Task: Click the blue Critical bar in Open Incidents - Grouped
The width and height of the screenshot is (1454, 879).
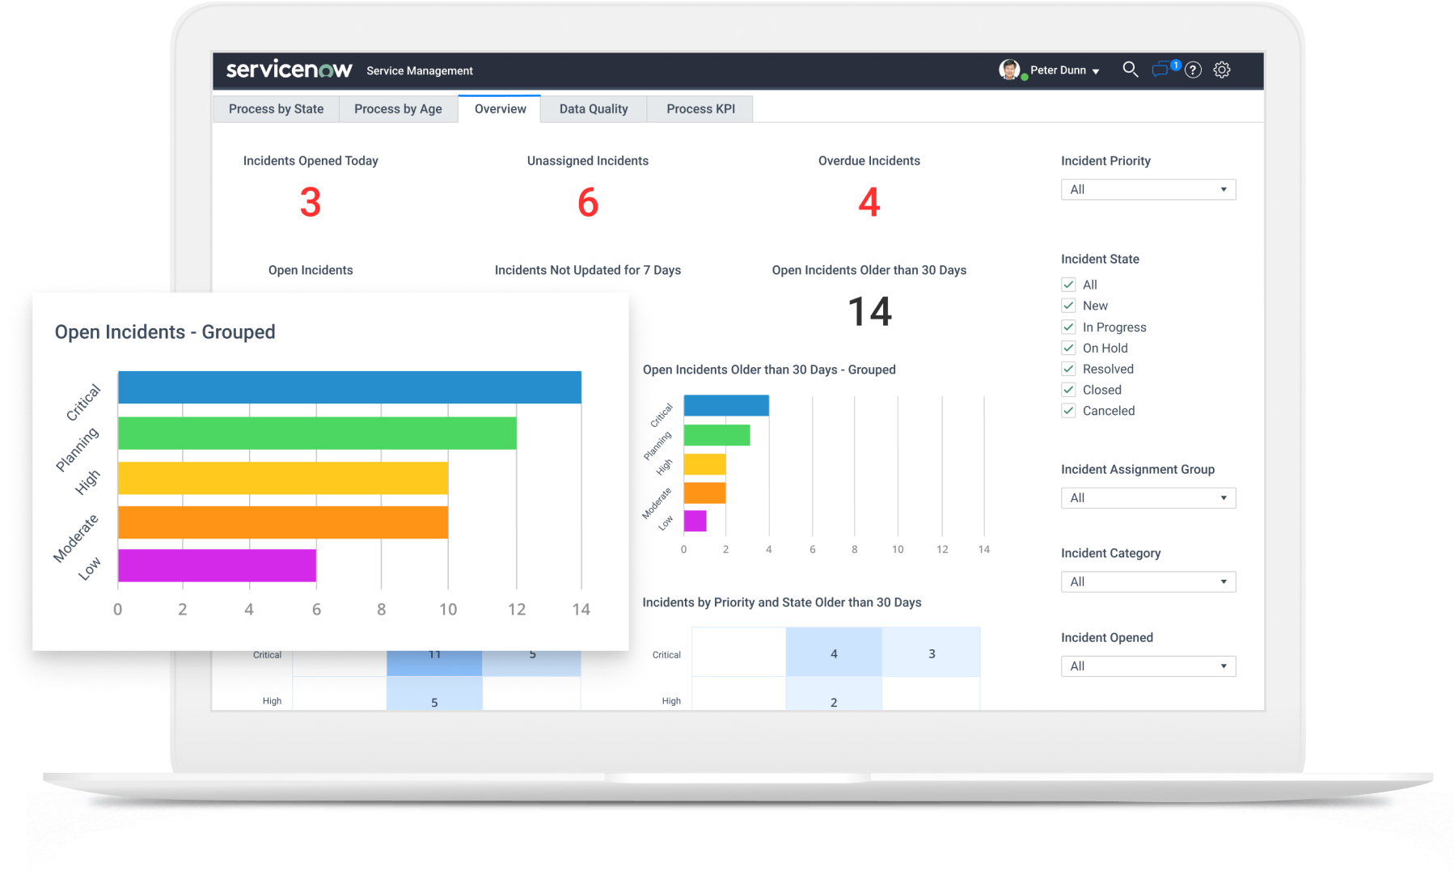Action: 349,387
